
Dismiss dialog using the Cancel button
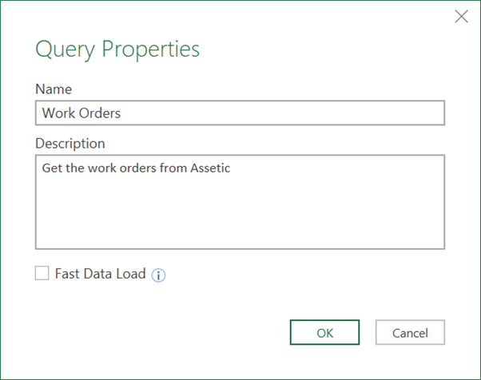410,332
